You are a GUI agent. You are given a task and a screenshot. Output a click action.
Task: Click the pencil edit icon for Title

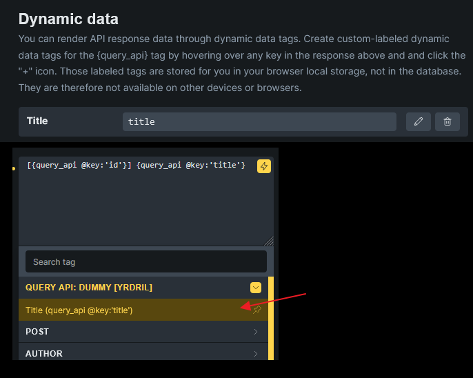(419, 121)
